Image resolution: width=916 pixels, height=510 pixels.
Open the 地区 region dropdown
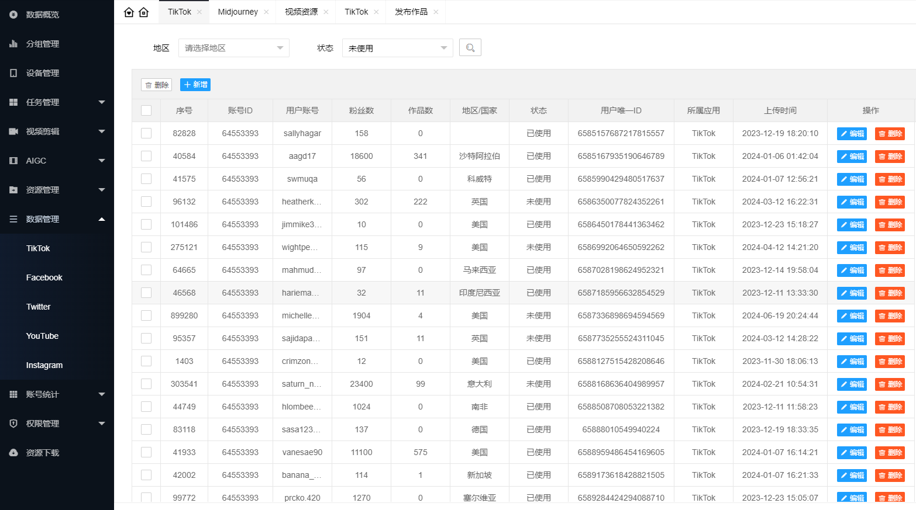point(233,48)
